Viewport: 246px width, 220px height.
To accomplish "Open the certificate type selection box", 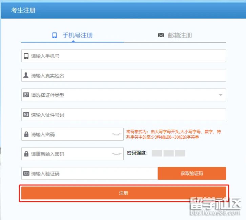I will pyautogui.click(x=122, y=95).
